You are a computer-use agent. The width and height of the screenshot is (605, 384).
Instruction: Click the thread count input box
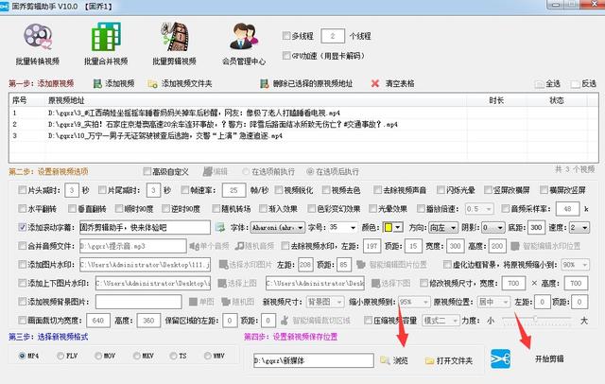point(333,36)
